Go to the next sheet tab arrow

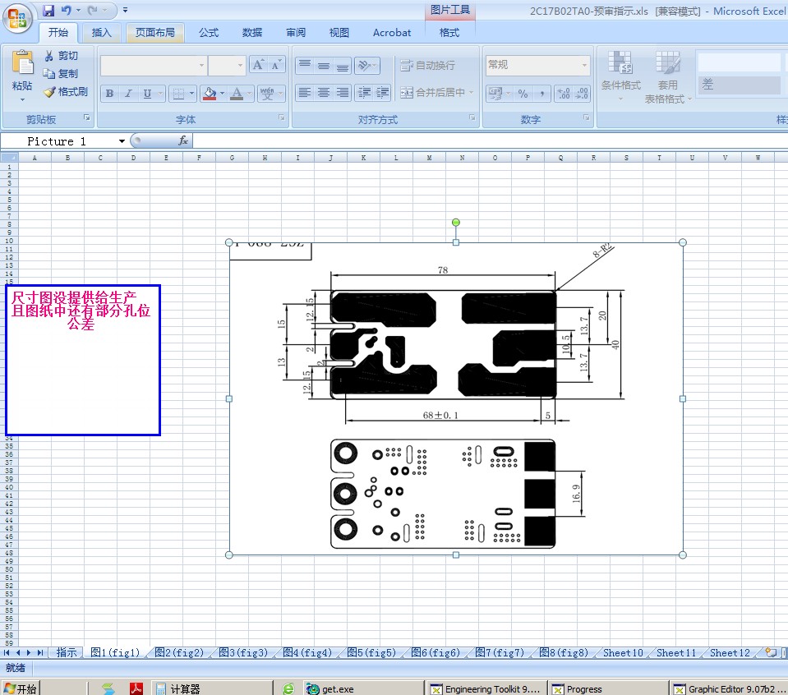click(28, 652)
